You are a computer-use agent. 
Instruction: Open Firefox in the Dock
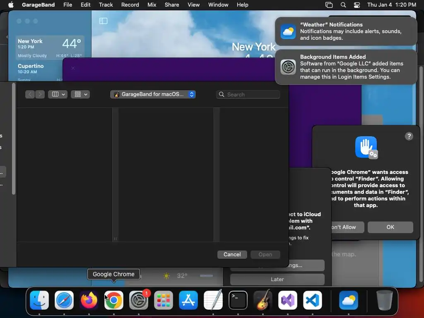89,300
